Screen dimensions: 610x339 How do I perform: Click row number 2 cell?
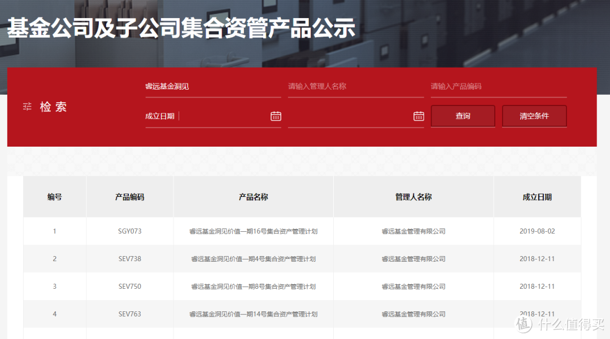click(54, 258)
